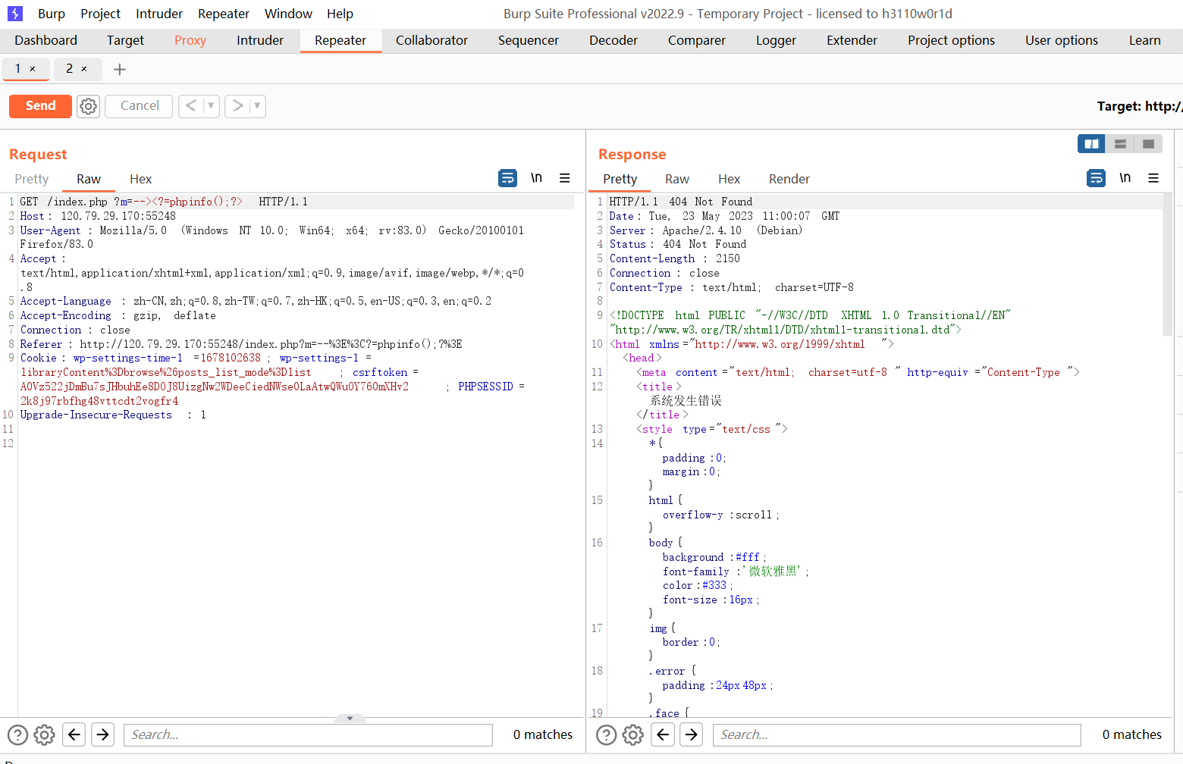Screen dimensions: 1183x764
Task: Open Request panel hamburger menu
Action: pos(565,178)
